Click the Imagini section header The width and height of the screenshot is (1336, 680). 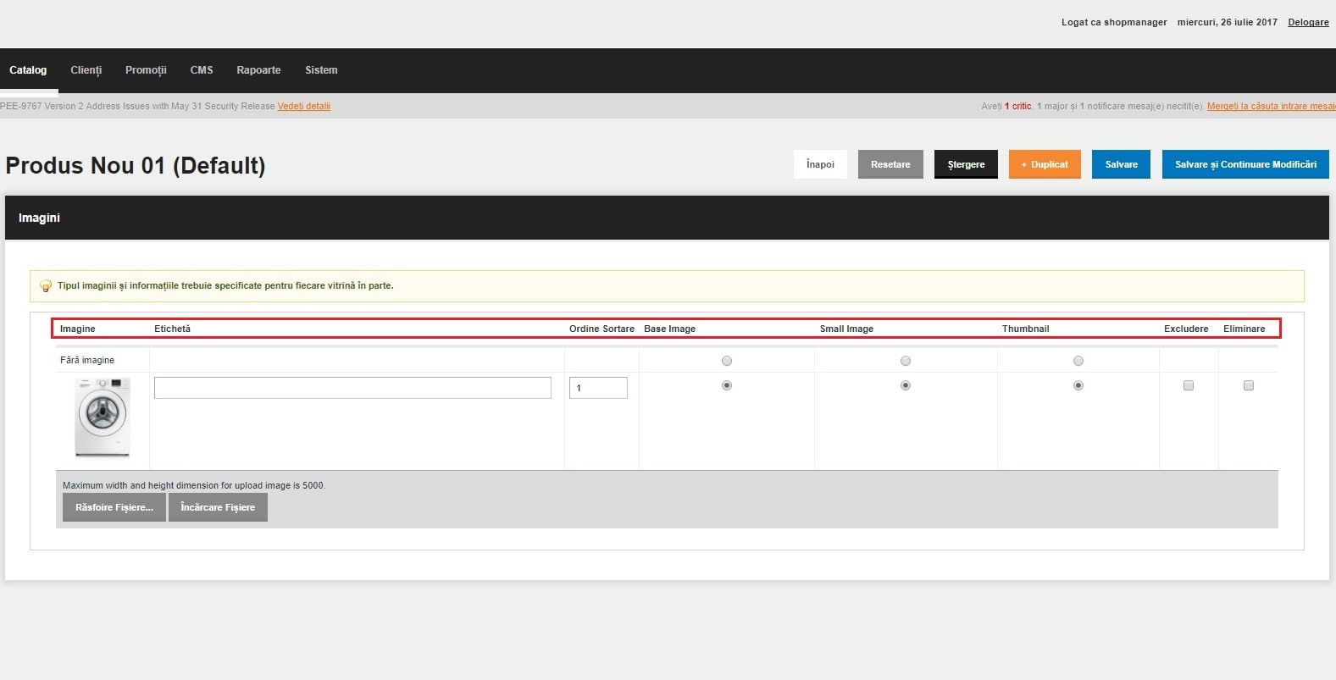(x=667, y=218)
